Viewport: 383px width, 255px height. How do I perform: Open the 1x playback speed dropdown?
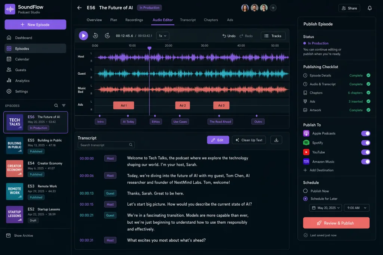click(162, 36)
